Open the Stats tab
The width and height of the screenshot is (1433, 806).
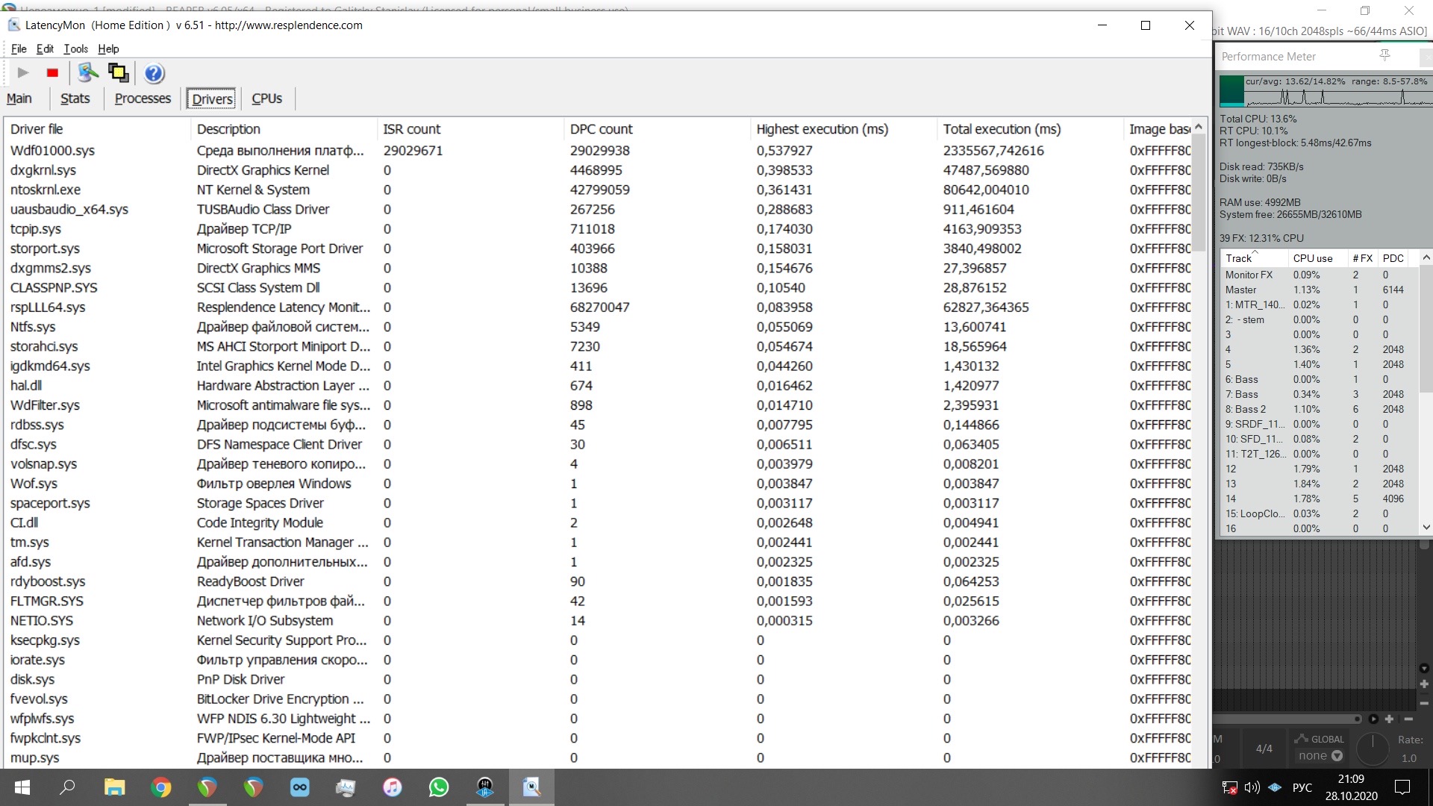(x=75, y=99)
